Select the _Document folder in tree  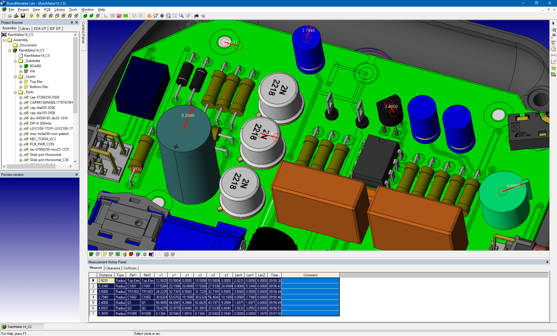[x=28, y=45]
